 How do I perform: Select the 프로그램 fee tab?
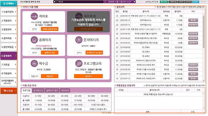point(26,91)
